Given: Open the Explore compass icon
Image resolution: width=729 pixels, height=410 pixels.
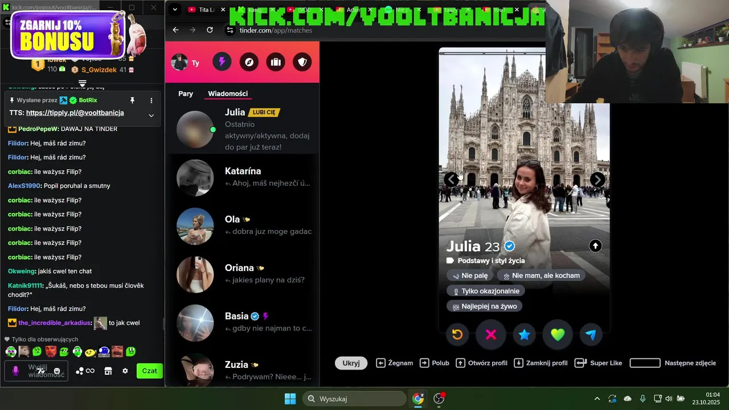Looking at the screenshot, I should (x=249, y=62).
